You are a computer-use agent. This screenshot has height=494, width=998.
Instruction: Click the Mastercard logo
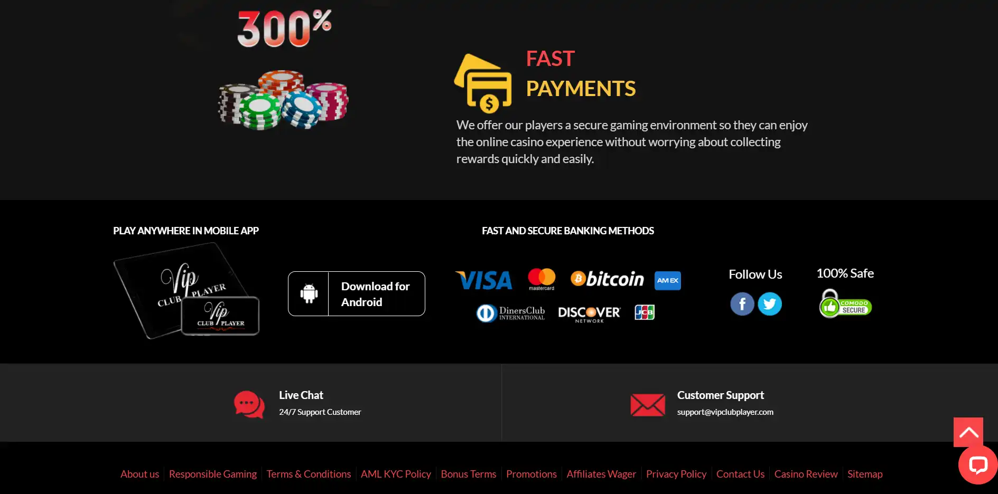pyautogui.click(x=542, y=279)
